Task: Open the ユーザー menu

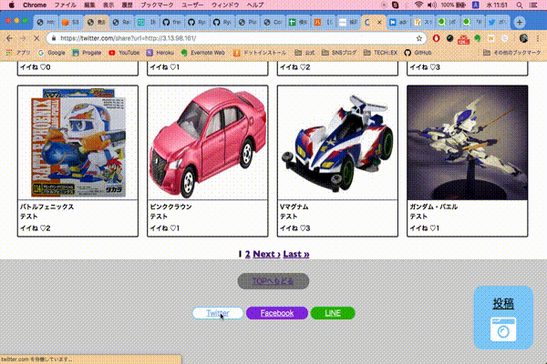Action: click(x=192, y=5)
